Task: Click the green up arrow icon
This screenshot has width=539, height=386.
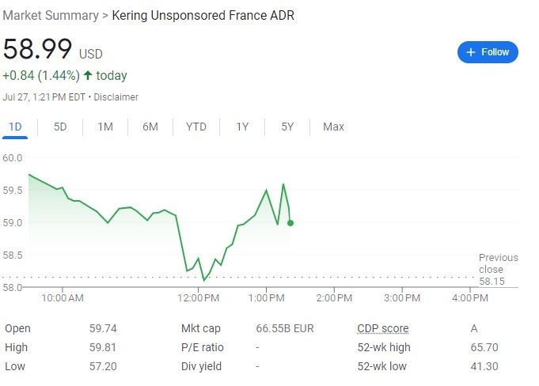Action: tap(88, 76)
